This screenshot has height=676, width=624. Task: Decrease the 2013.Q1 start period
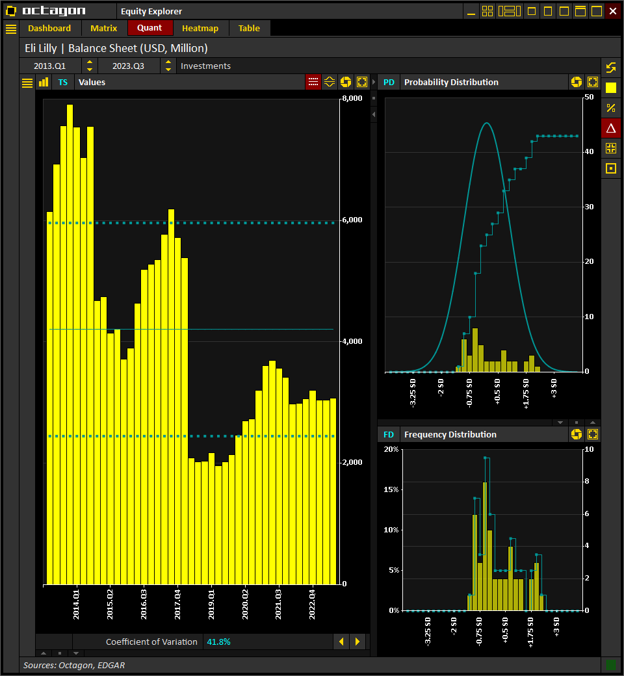click(90, 70)
